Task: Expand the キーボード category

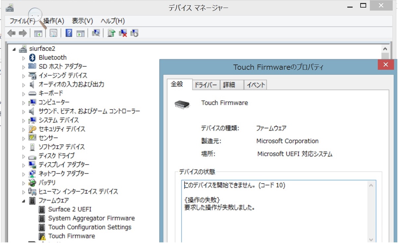Action: (24, 94)
